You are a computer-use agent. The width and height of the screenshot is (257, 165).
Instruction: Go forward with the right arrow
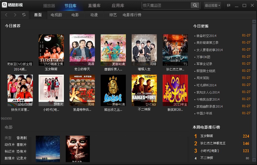[15, 15]
